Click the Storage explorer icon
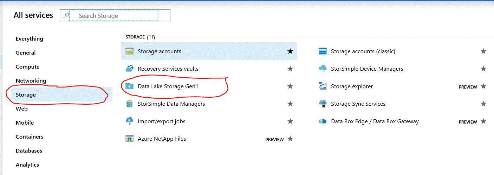This screenshot has width=494, height=175. coord(323,86)
